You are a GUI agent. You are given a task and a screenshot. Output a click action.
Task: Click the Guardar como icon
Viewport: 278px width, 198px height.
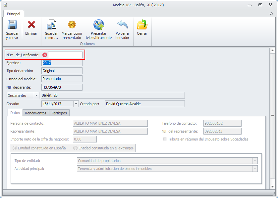(x=51, y=24)
